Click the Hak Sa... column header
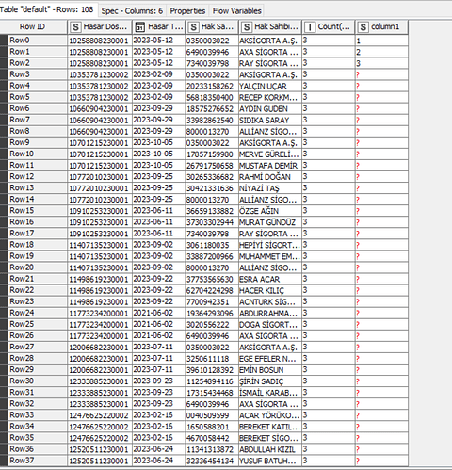 tap(212, 27)
